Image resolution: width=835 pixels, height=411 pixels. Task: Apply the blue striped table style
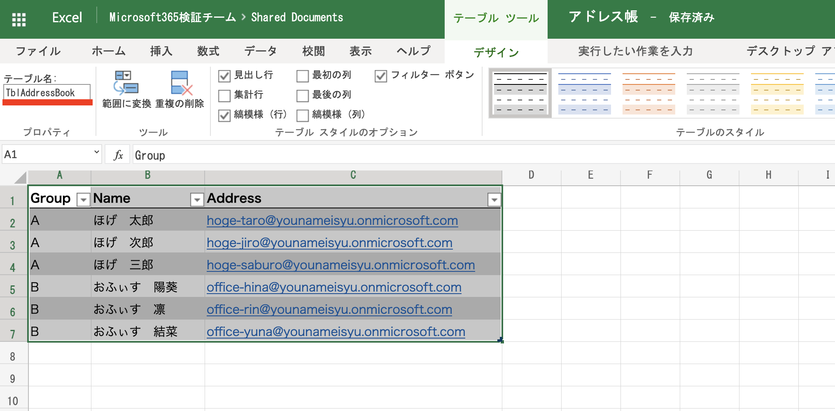pyautogui.click(x=584, y=92)
